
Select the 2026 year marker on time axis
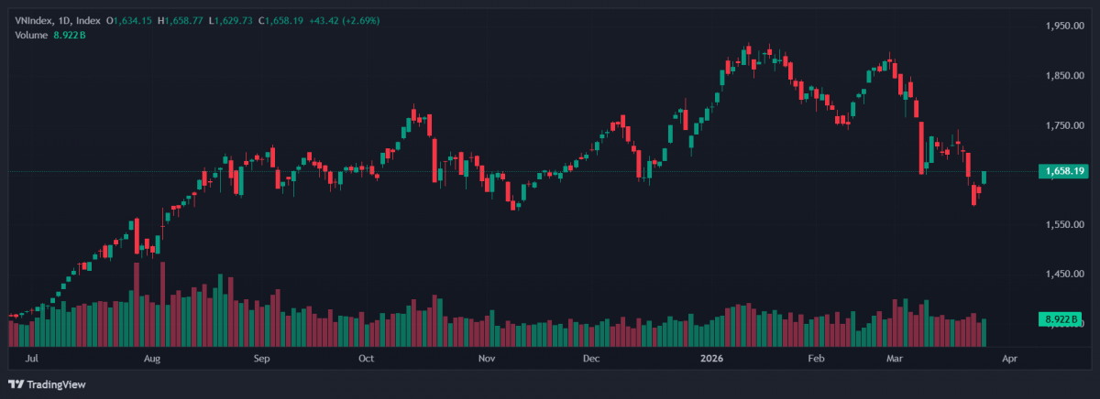[x=710, y=360]
